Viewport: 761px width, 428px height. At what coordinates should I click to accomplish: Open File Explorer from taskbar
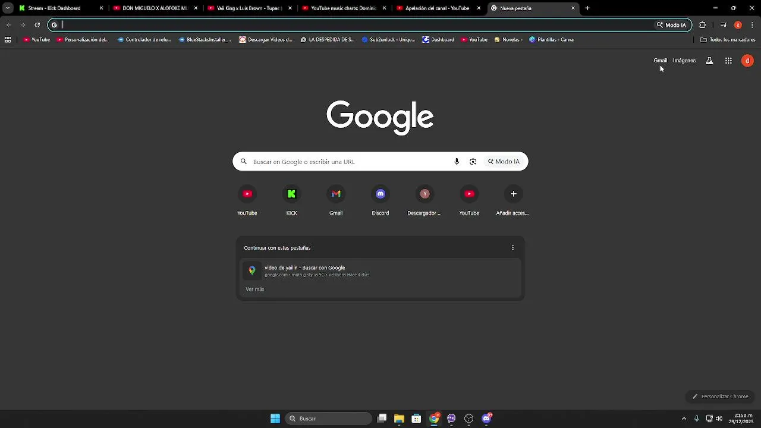[x=399, y=418]
